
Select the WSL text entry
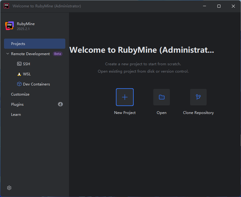pos(27,74)
